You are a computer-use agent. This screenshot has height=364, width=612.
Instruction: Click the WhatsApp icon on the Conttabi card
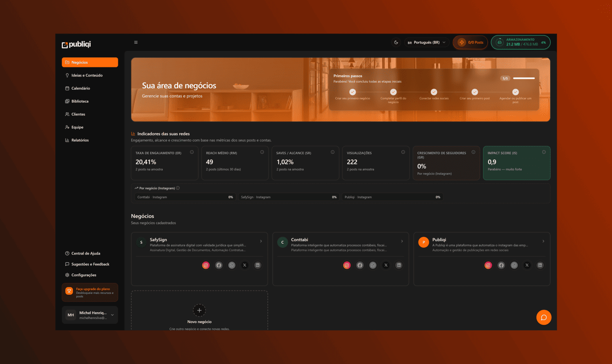click(x=373, y=265)
